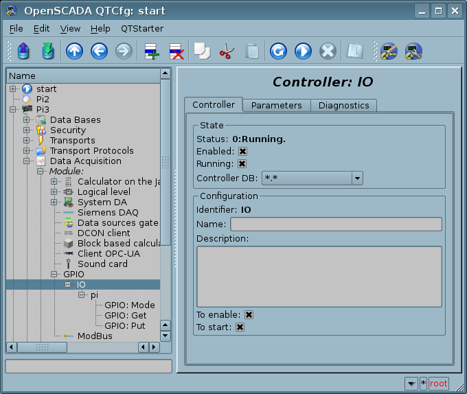Viewport: 467px width, 394px height.
Task: Expand the Data Bases tree node
Action: pyautogui.click(x=27, y=120)
